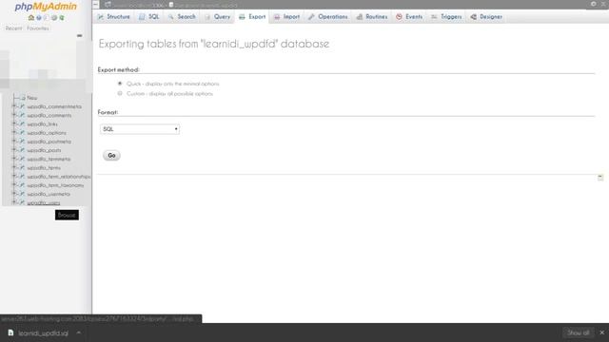This screenshot has width=609, height=342.
Task: Click the table icon beside comments table
Action: click(22, 115)
